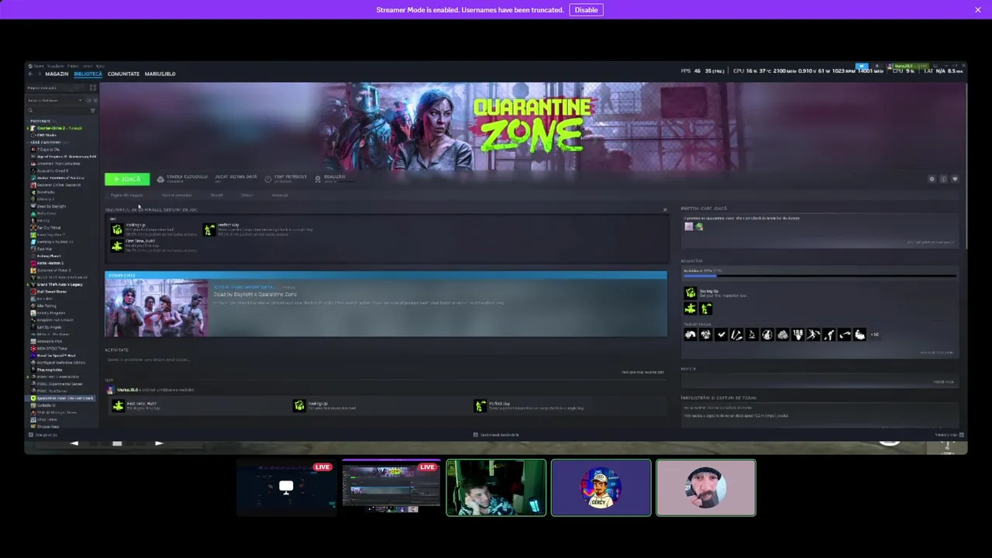The width and height of the screenshot is (992, 558).
Task: Click the Add a game button at sidebar bottom
Action: tap(44, 435)
